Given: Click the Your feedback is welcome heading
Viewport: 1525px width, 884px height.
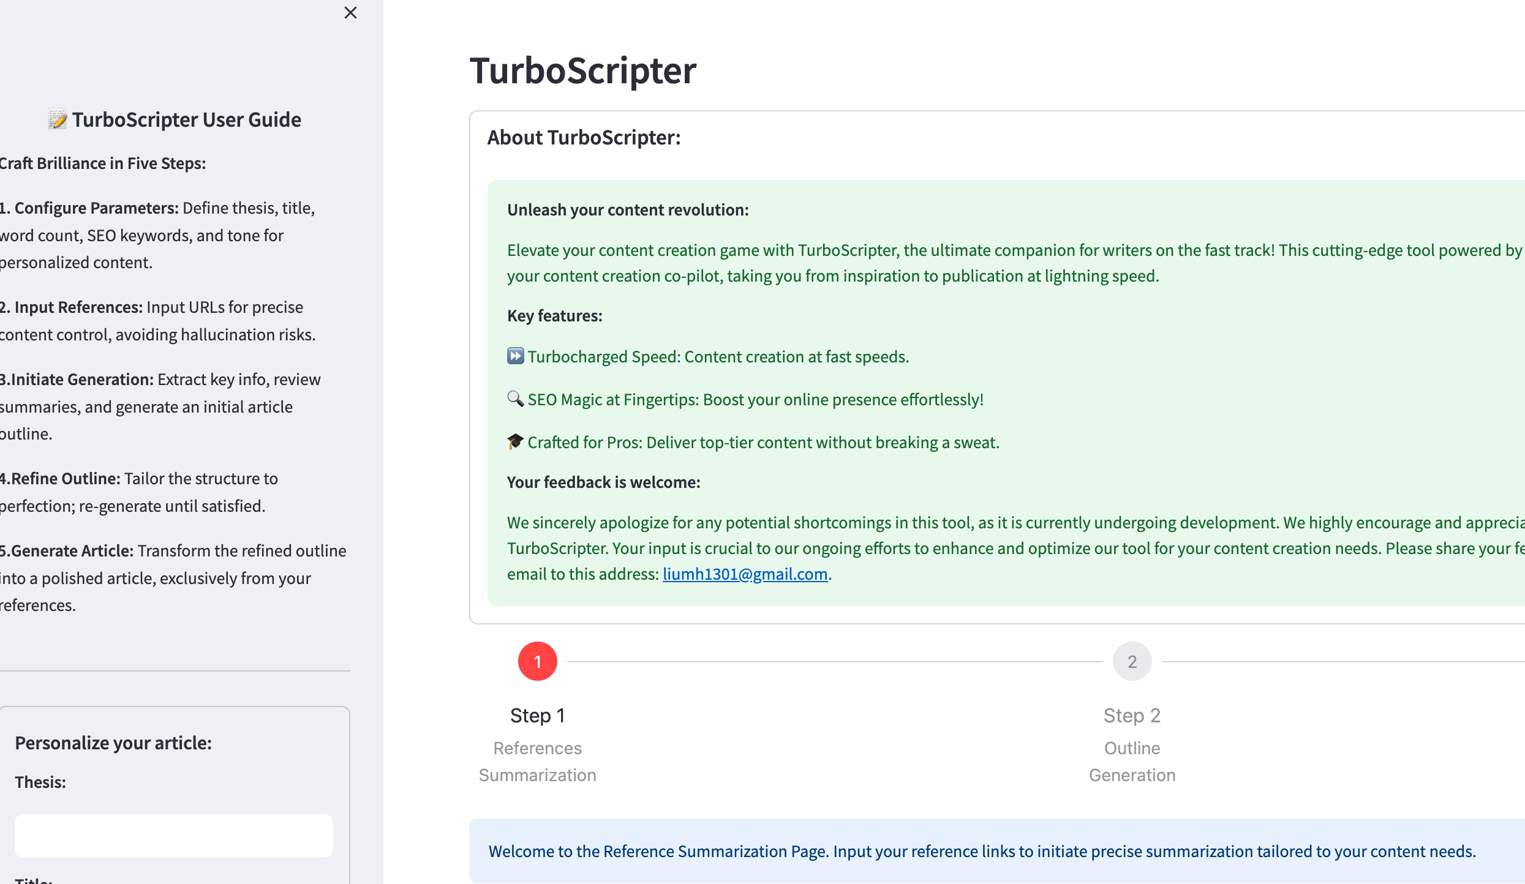Looking at the screenshot, I should (603, 482).
